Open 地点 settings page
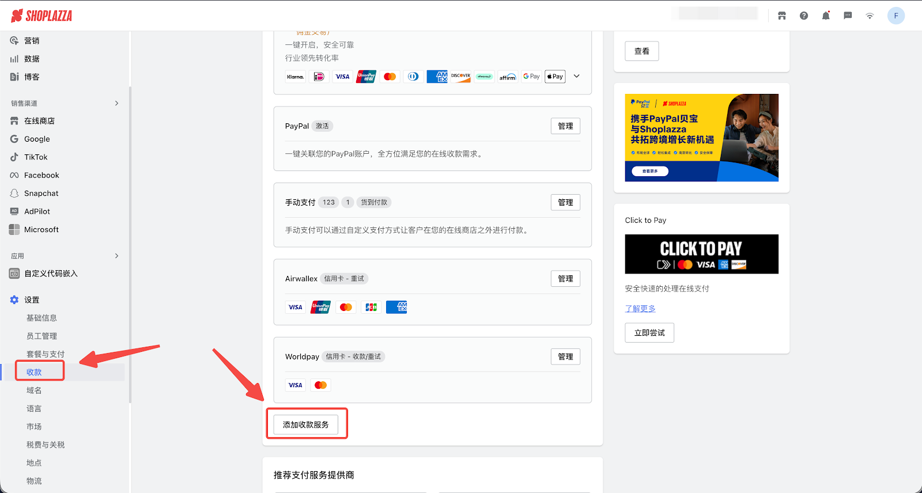922x493 pixels. tap(34, 463)
